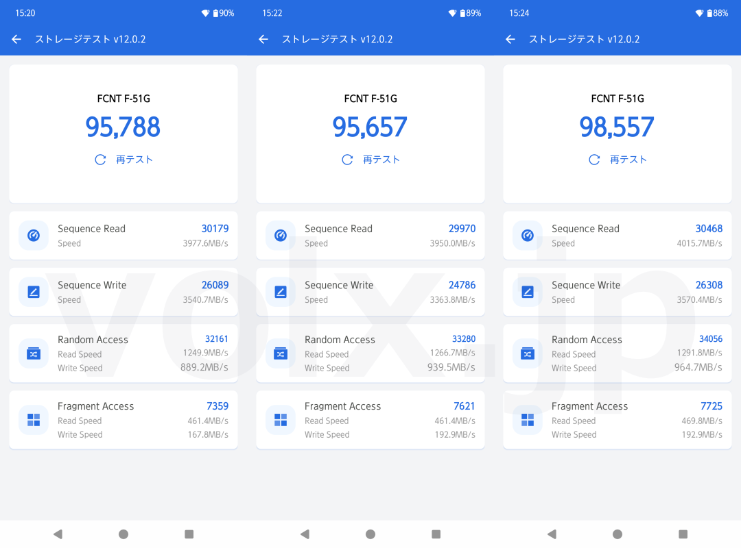The height and width of the screenshot is (548, 741).
Task: Select the Sequence Write pencil icon beside 24786
Action: click(x=281, y=292)
